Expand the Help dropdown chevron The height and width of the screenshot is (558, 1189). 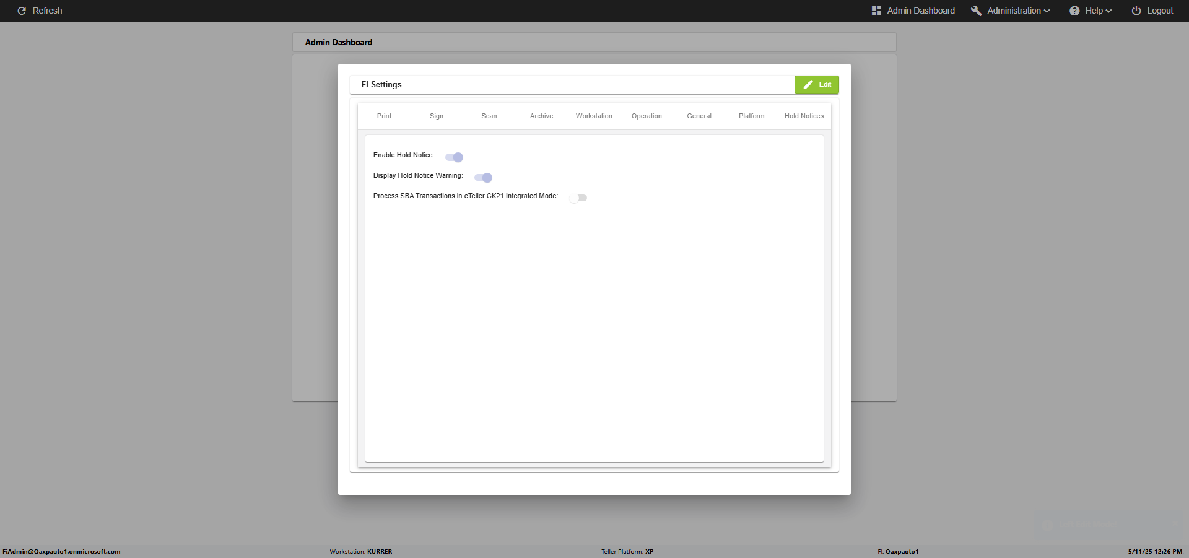click(1108, 11)
